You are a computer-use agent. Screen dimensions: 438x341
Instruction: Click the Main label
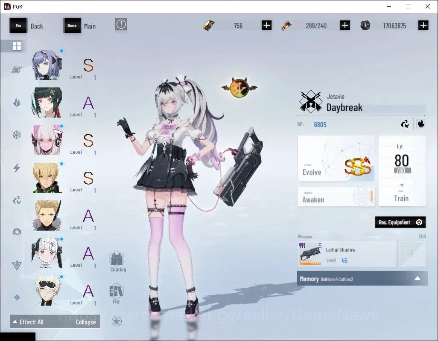click(90, 26)
